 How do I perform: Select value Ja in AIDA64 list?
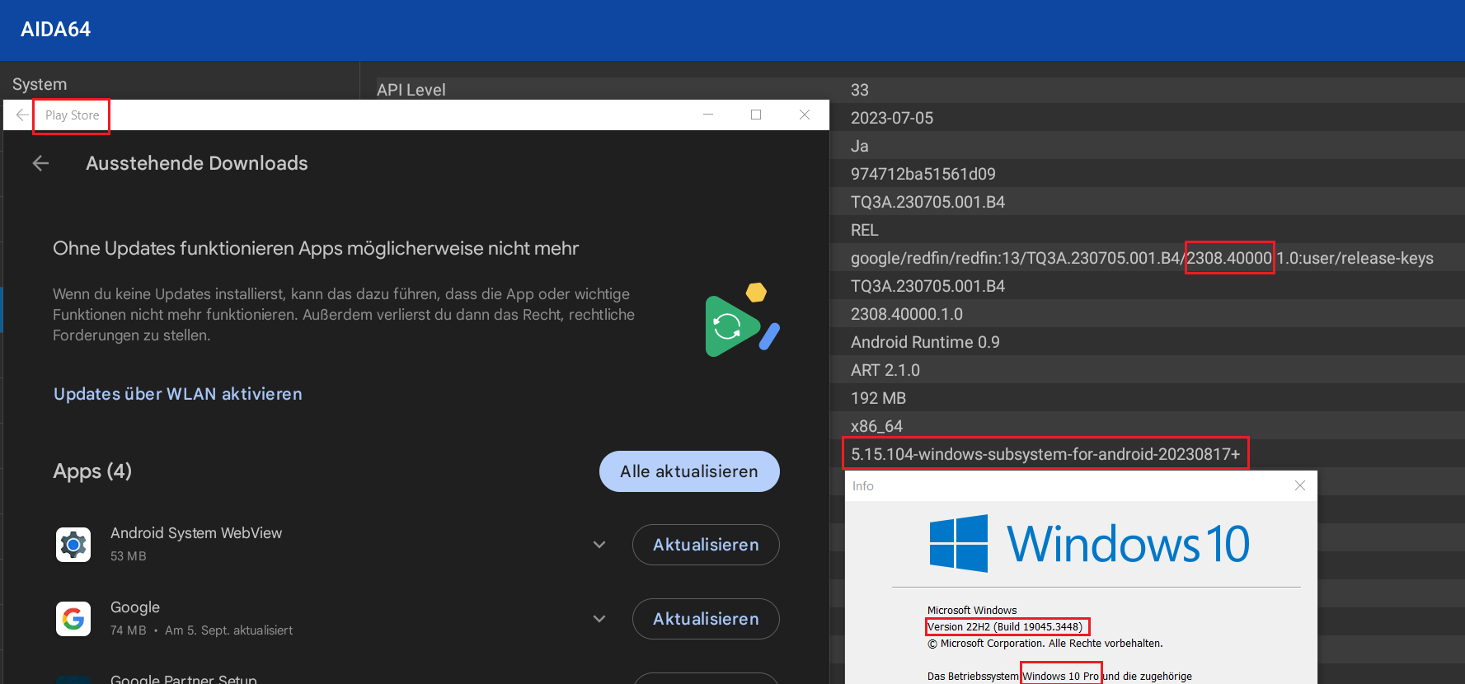coord(860,146)
